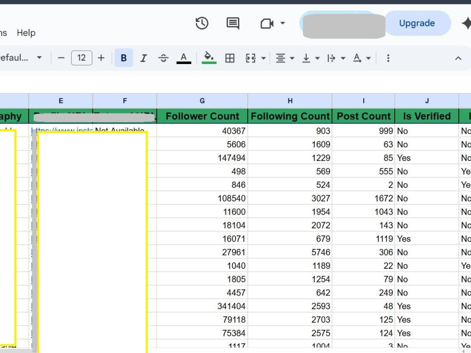The image size is (471, 353).
Task: Select column J header
Action: pos(427,101)
